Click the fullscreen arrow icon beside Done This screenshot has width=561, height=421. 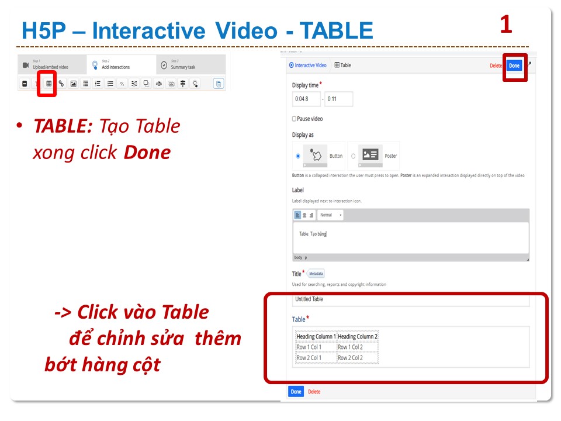[x=529, y=64]
